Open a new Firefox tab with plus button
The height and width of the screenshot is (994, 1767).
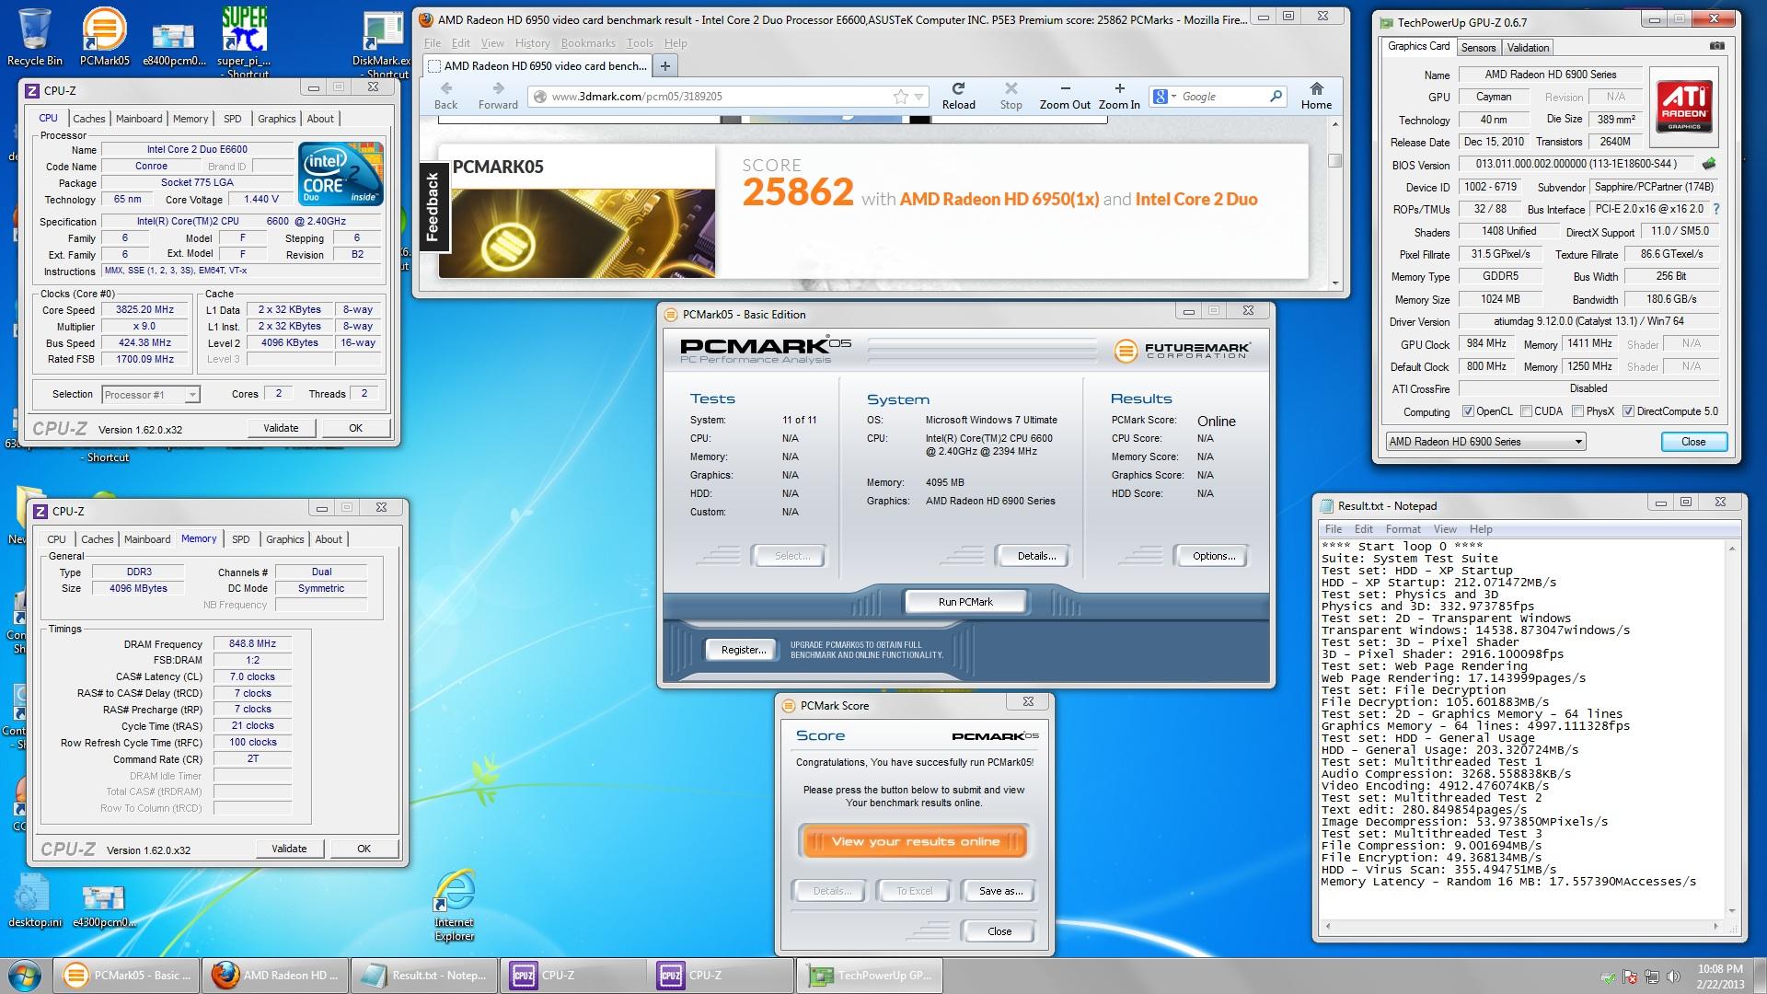tap(664, 65)
